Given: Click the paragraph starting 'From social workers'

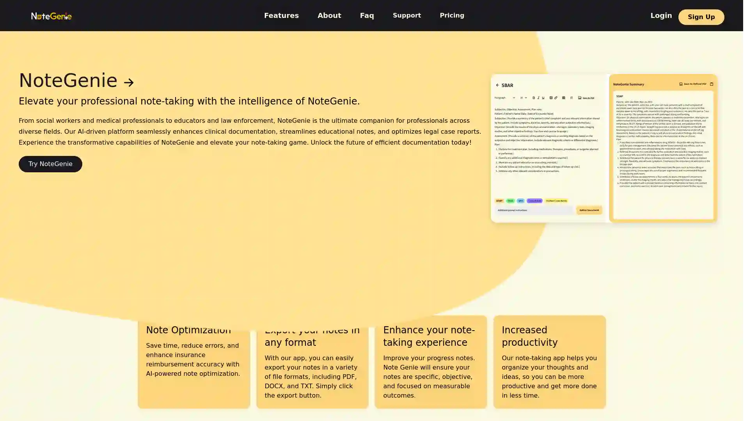Looking at the screenshot, I should 250,132.
